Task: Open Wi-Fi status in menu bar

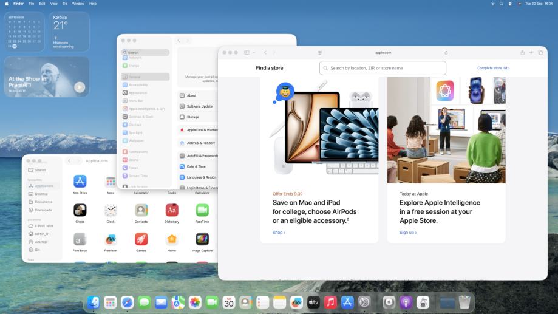Action: [492, 4]
